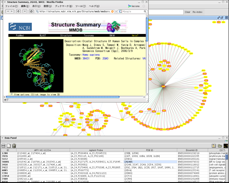Click the create new attribute icon
Screen dimensions: 229x183
pyautogui.click(x=9, y=146)
